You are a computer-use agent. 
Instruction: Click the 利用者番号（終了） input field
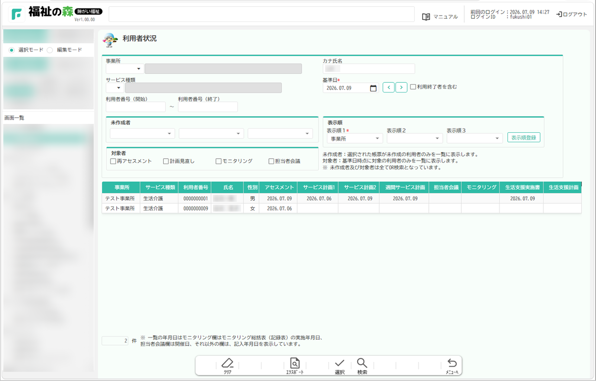pyautogui.click(x=208, y=107)
